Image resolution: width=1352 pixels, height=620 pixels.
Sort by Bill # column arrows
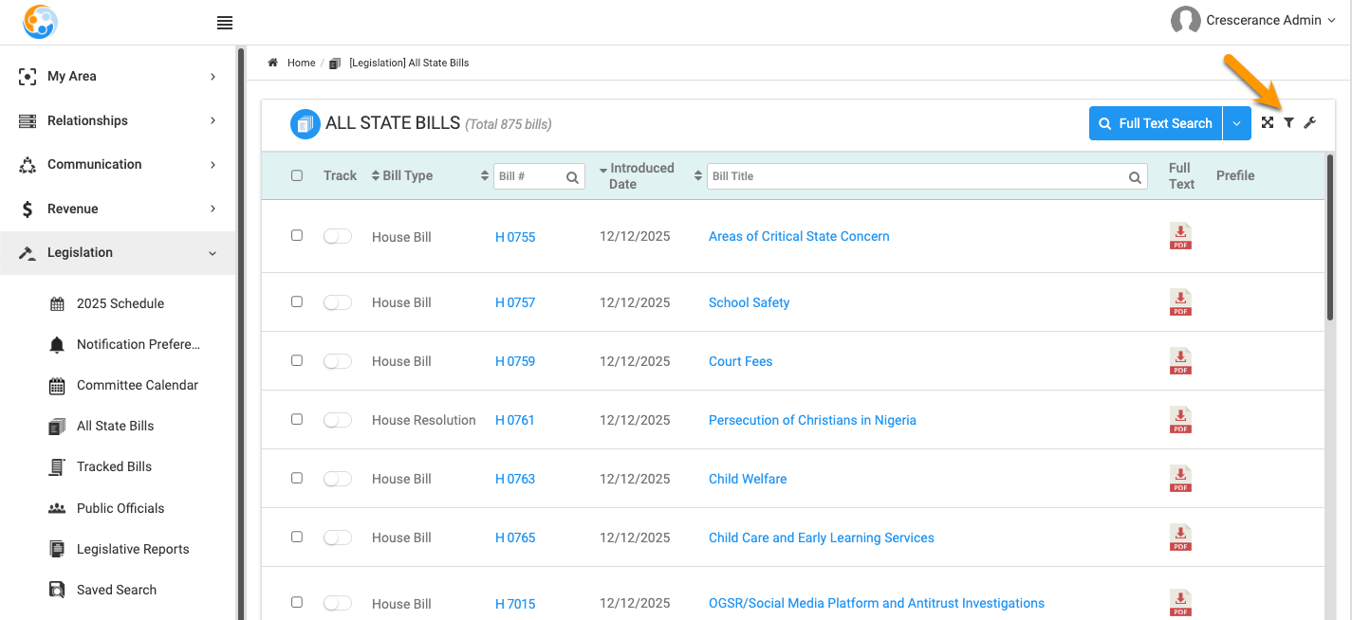[x=486, y=176]
